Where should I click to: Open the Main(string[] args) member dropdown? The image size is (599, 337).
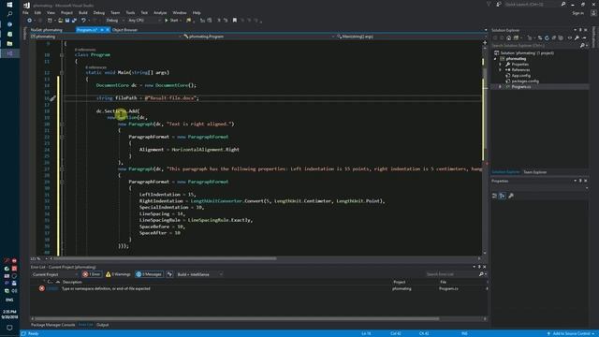(x=410, y=37)
